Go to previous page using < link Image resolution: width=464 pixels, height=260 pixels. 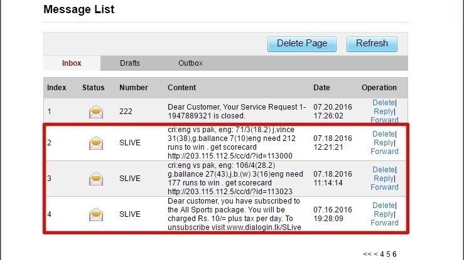[376, 254]
